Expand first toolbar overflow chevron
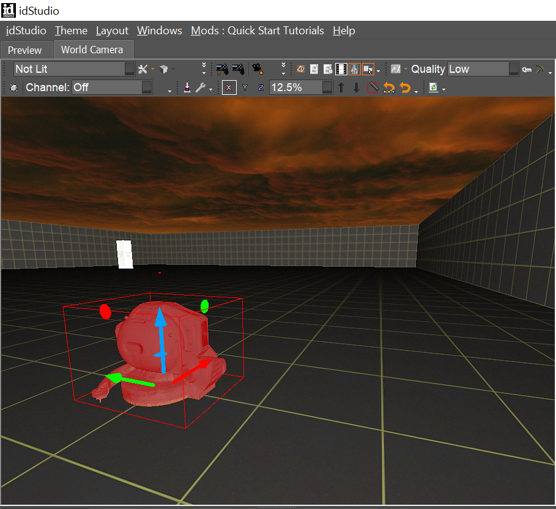The height and width of the screenshot is (509, 556). click(x=204, y=69)
